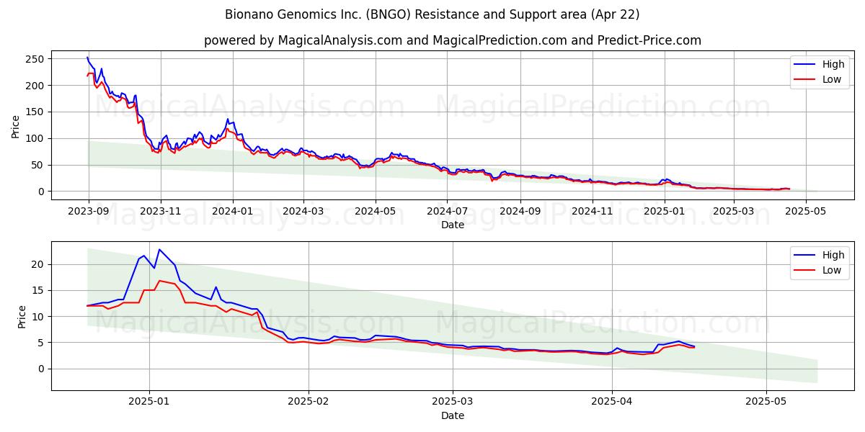The width and height of the screenshot is (865, 432).
Task: Click the "2025-04" tick label on the lower chart
Action: coord(612,402)
